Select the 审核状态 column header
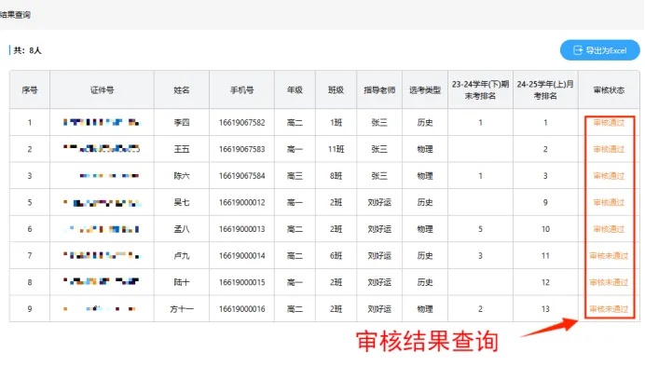This screenshot has width=645, height=366. 609,90
